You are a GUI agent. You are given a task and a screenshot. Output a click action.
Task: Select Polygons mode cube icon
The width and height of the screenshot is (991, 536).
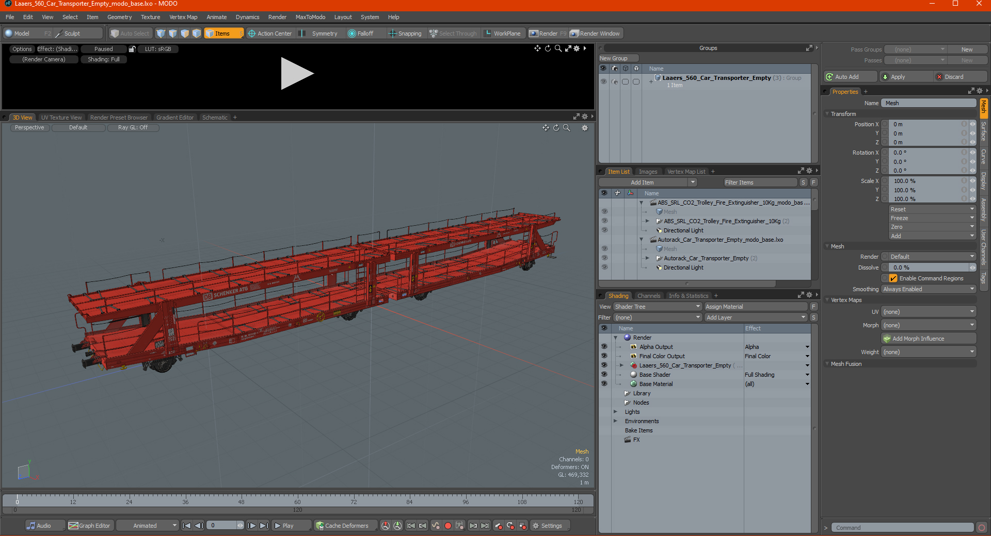[185, 33]
